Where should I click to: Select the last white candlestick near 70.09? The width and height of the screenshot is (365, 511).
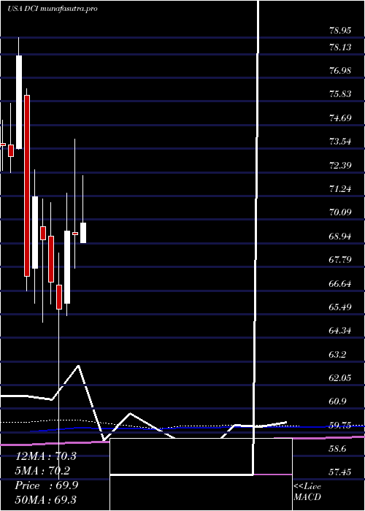83,233
